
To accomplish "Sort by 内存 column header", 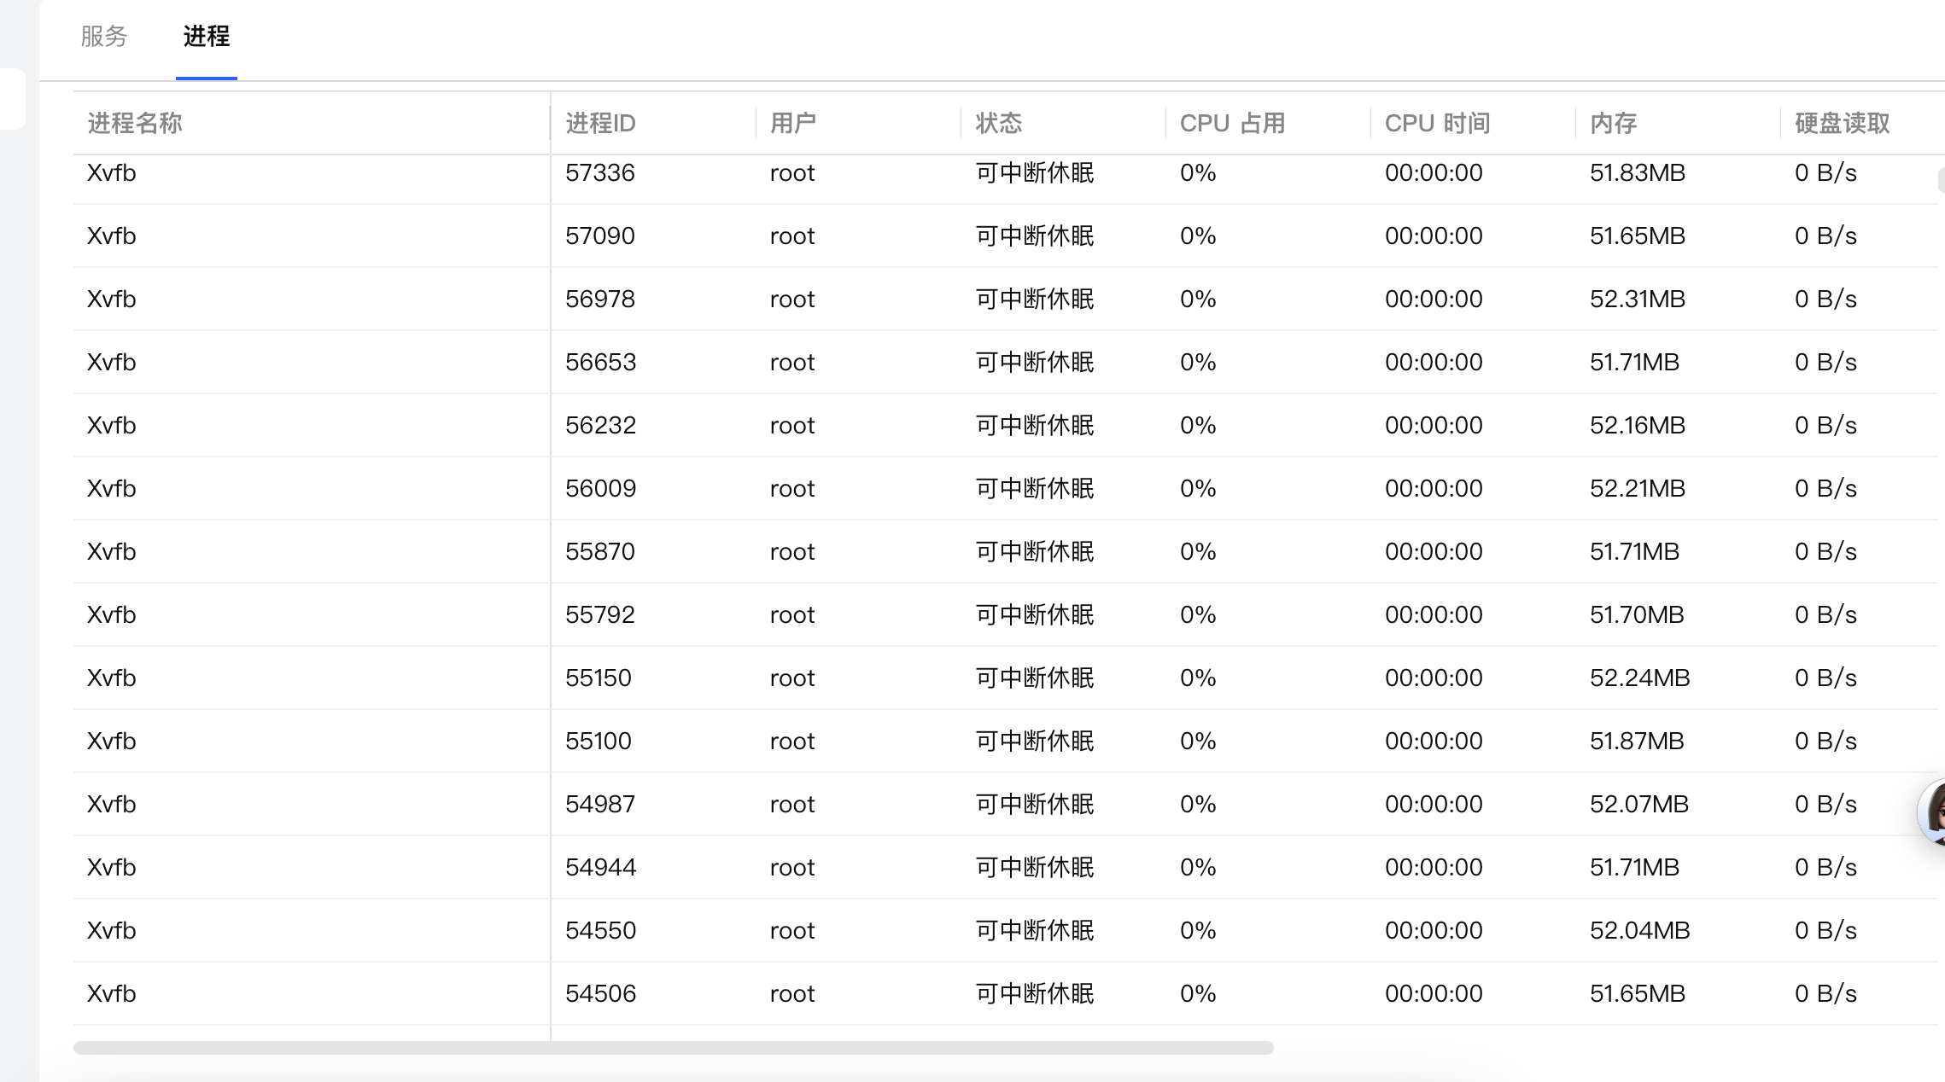I will pyautogui.click(x=1613, y=123).
